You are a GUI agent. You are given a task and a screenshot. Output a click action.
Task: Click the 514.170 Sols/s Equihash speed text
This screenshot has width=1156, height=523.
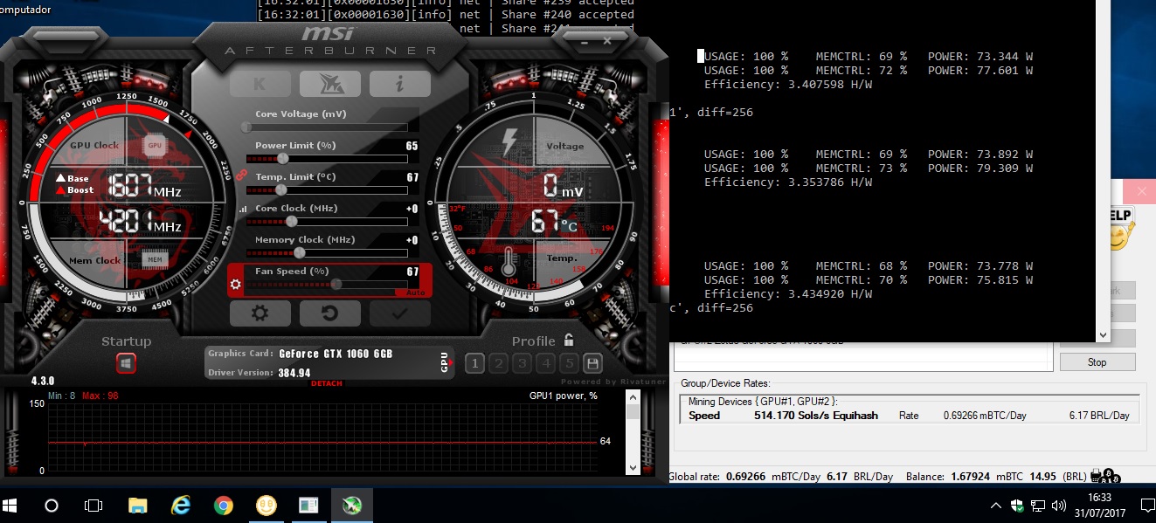816,416
